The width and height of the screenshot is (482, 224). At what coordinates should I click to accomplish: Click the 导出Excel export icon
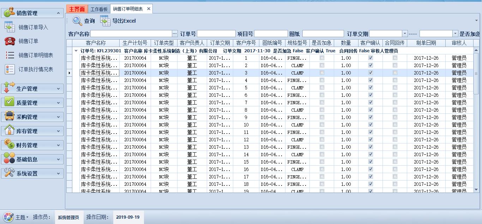pyautogui.click(x=105, y=21)
